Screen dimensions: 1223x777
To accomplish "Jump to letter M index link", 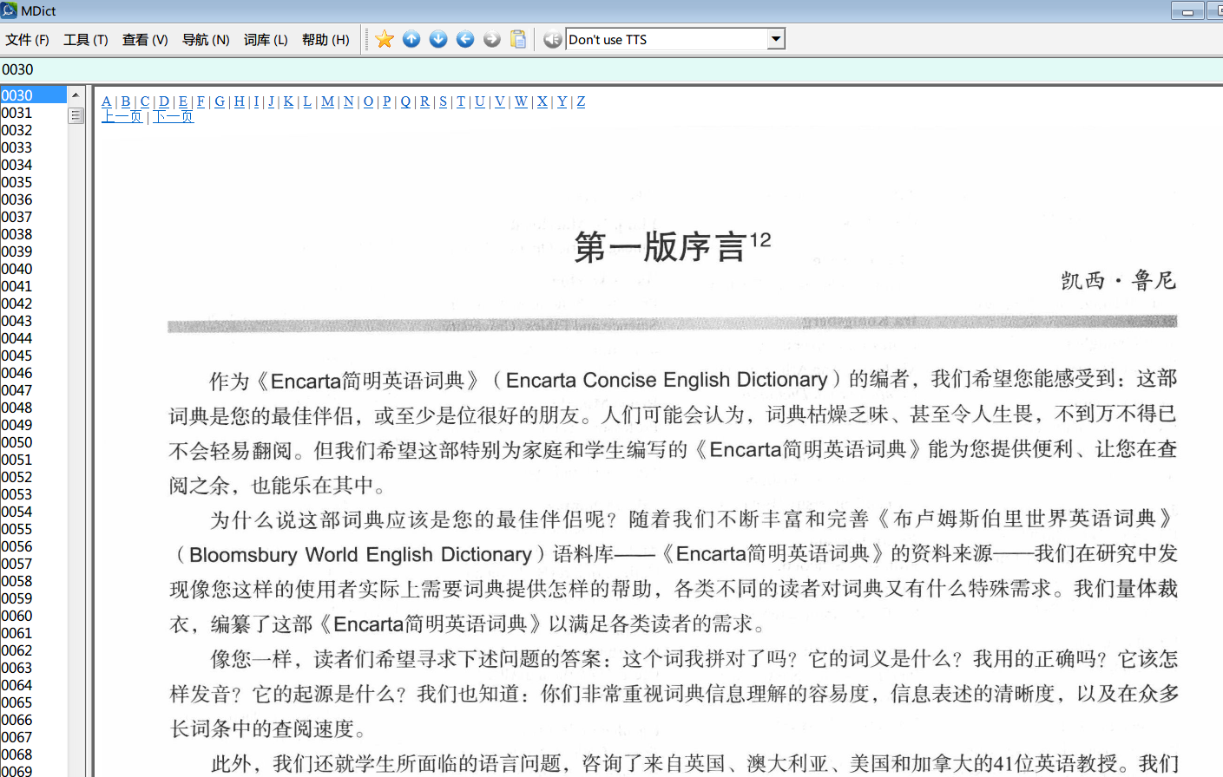I will click(x=327, y=101).
